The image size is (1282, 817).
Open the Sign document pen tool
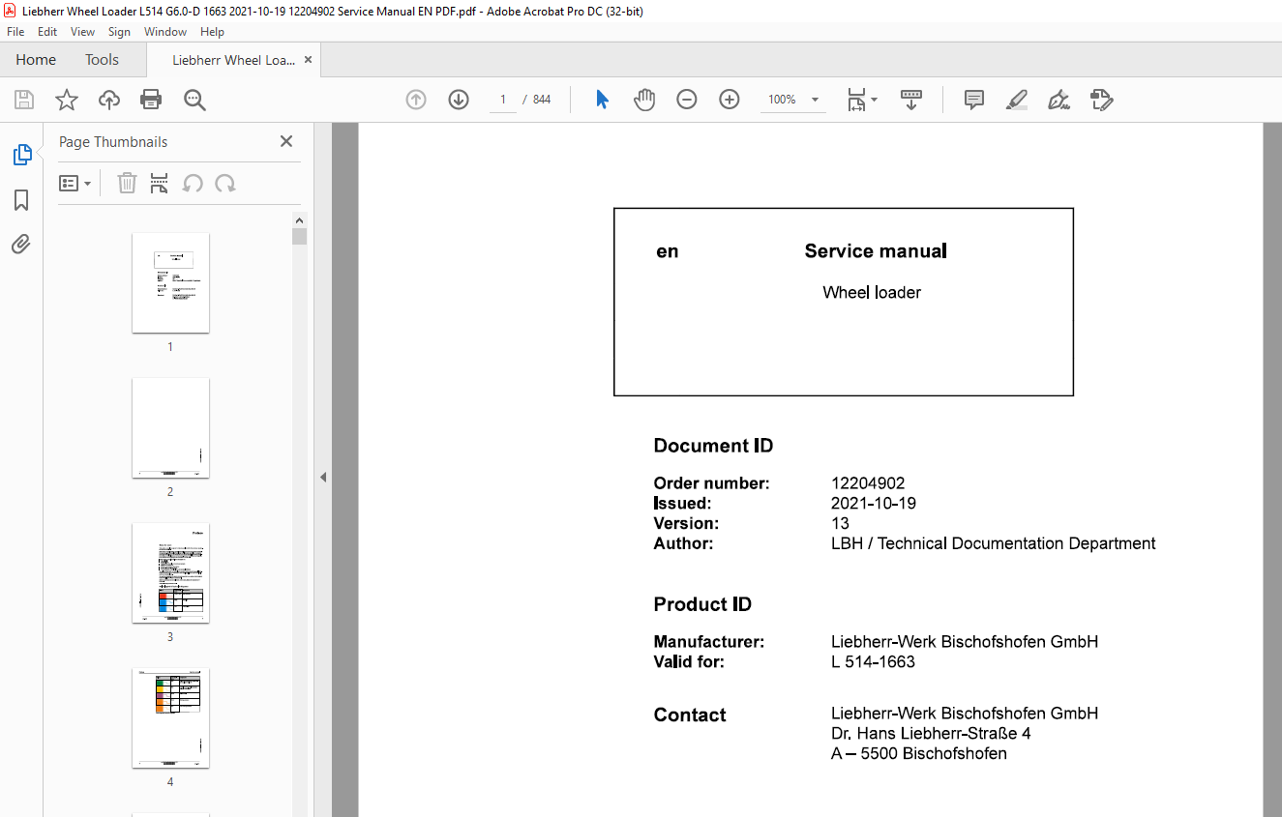tap(1058, 100)
